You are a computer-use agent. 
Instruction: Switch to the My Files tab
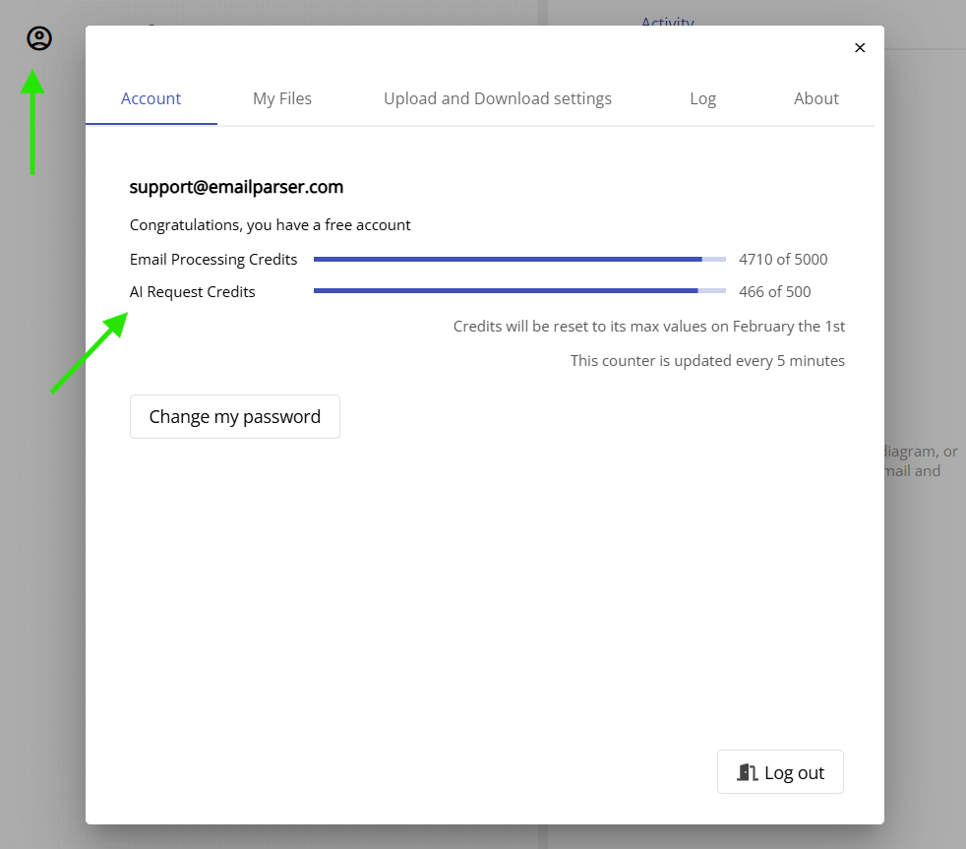tap(282, 98)
